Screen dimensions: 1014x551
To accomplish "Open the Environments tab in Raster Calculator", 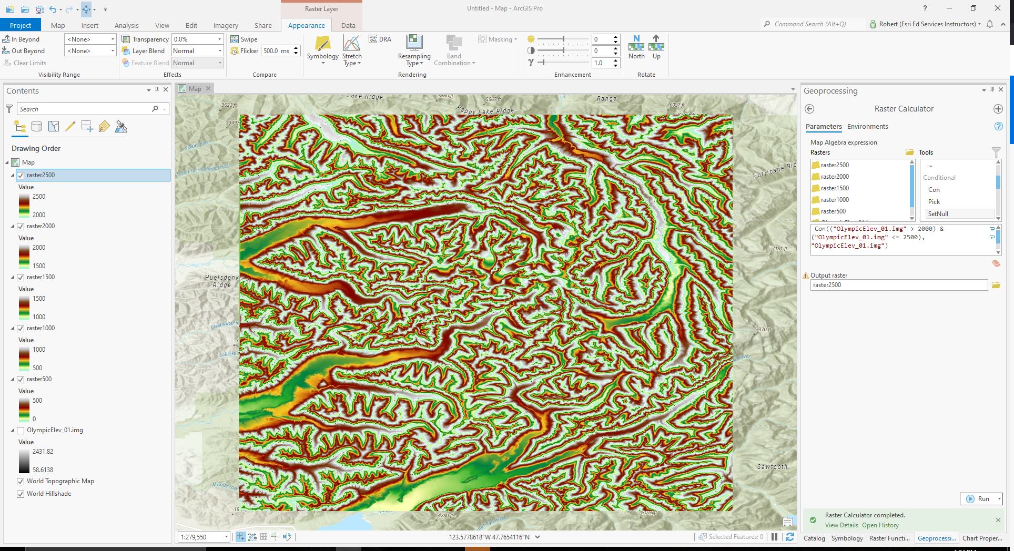I will [867, 127].
